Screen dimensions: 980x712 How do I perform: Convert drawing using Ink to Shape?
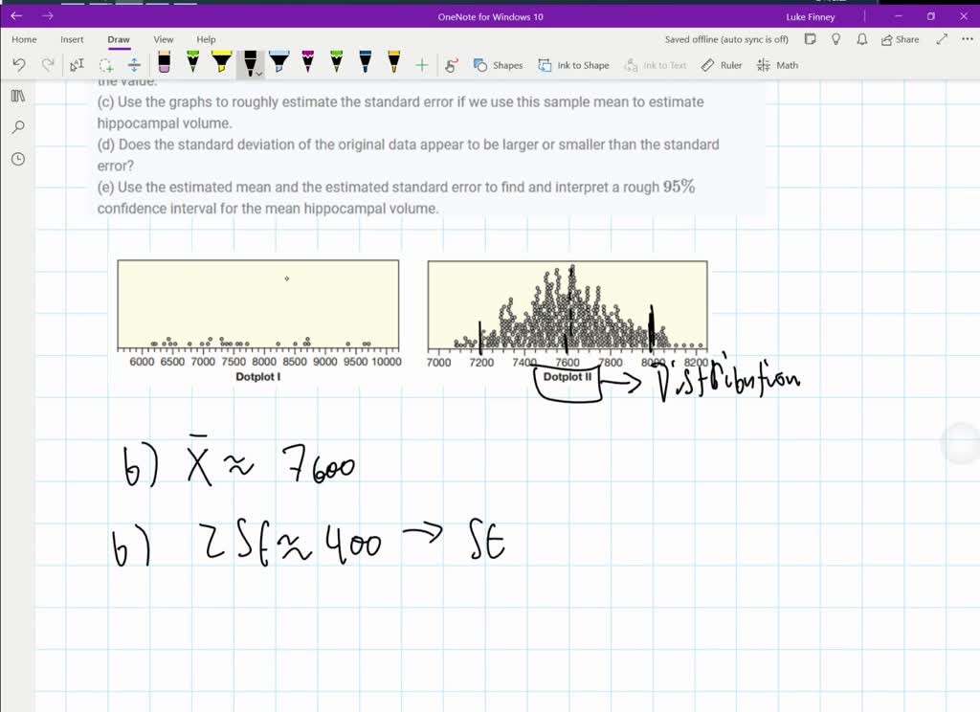click(573, 65)
